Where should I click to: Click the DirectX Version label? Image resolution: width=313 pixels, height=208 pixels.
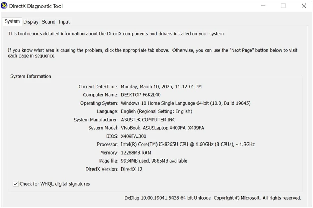102,169
